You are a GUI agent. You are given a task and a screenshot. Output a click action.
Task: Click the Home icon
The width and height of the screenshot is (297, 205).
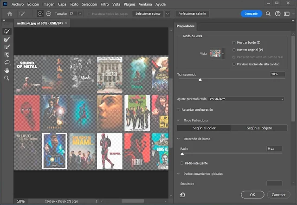point(10,13)
